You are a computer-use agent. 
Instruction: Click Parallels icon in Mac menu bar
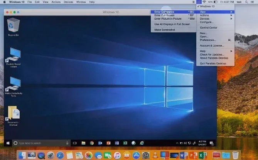click(x=199, y=2)
